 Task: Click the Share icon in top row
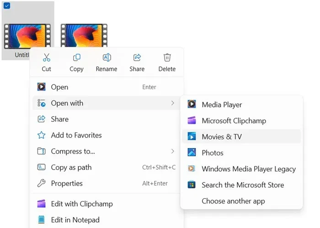pos(137,58)
